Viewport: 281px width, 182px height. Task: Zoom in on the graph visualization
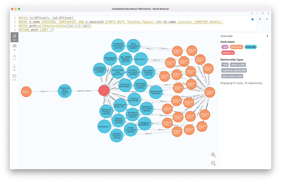coord(213,155)
